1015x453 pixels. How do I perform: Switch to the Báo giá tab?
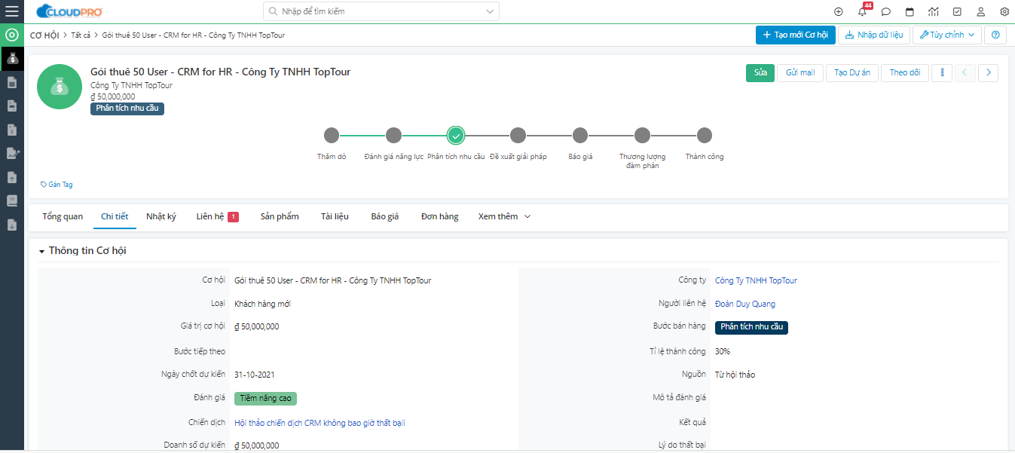click(385, 216)
